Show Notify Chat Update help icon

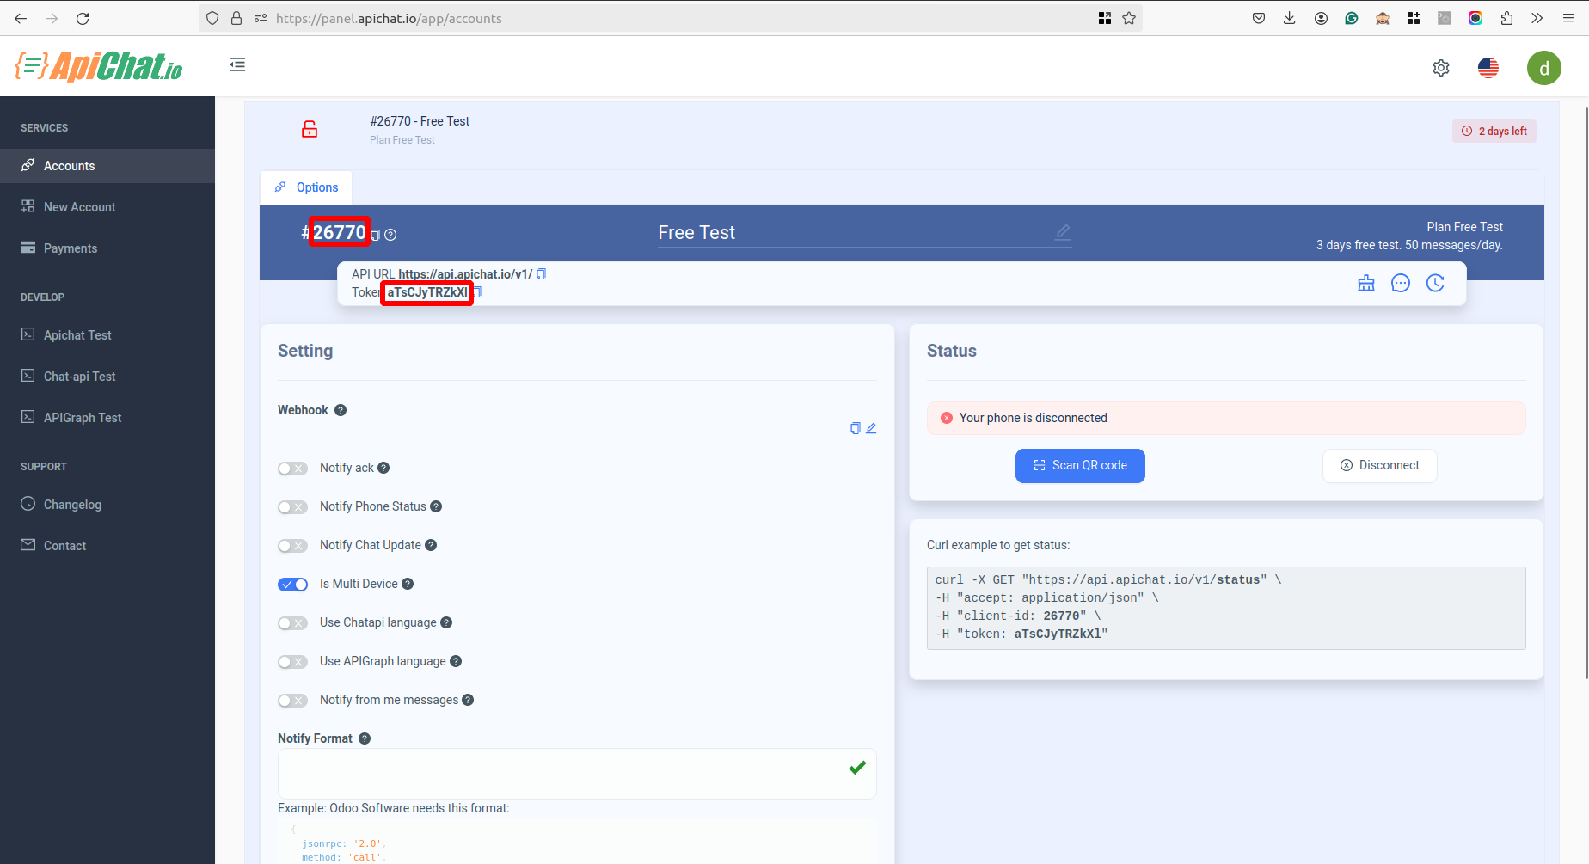[431, 545]
